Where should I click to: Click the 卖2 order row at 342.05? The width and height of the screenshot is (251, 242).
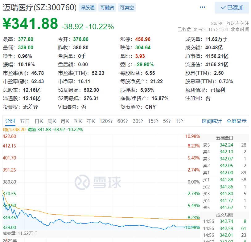(224, 166)
